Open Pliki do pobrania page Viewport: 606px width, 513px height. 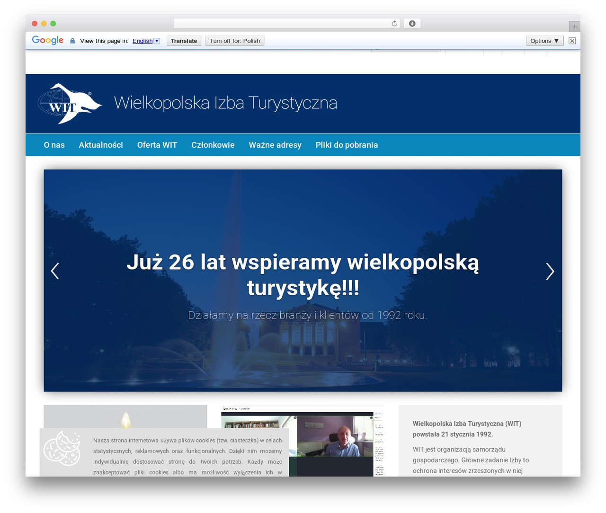pyautogui.click(x=347, y=145)
